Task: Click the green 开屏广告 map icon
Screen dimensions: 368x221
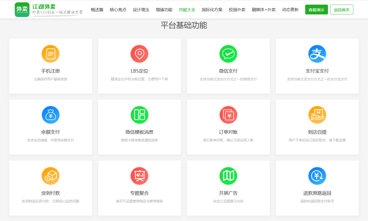Action: tap(228, 176)
